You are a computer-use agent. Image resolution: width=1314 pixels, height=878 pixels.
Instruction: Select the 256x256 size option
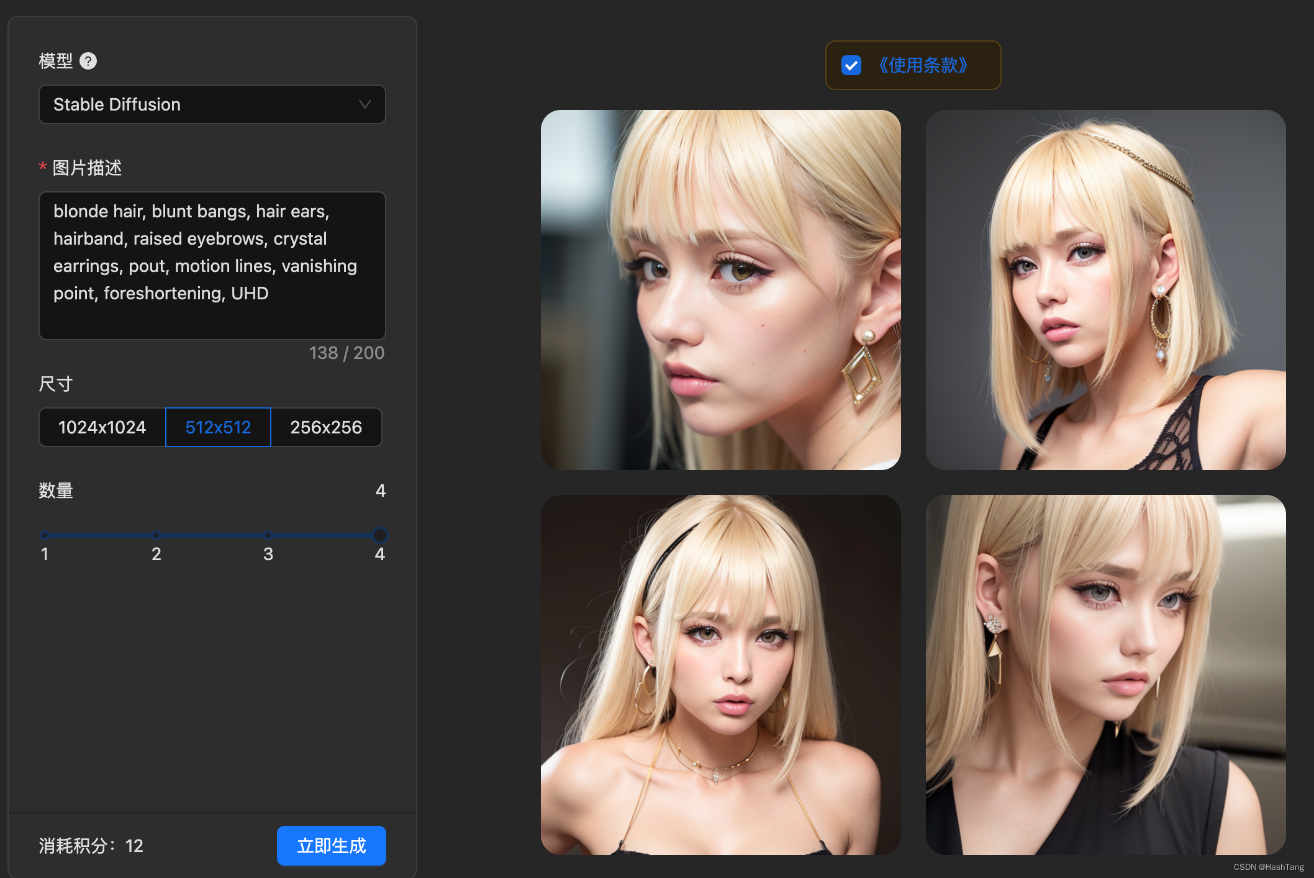(326, 427)
